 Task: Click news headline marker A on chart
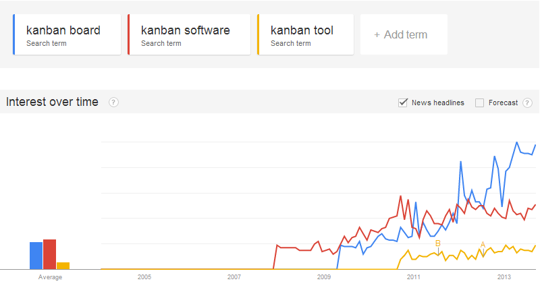483,245
